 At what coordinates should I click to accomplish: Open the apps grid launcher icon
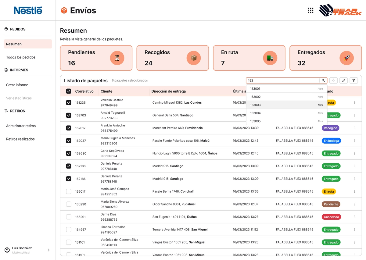(x=310, y=10)
